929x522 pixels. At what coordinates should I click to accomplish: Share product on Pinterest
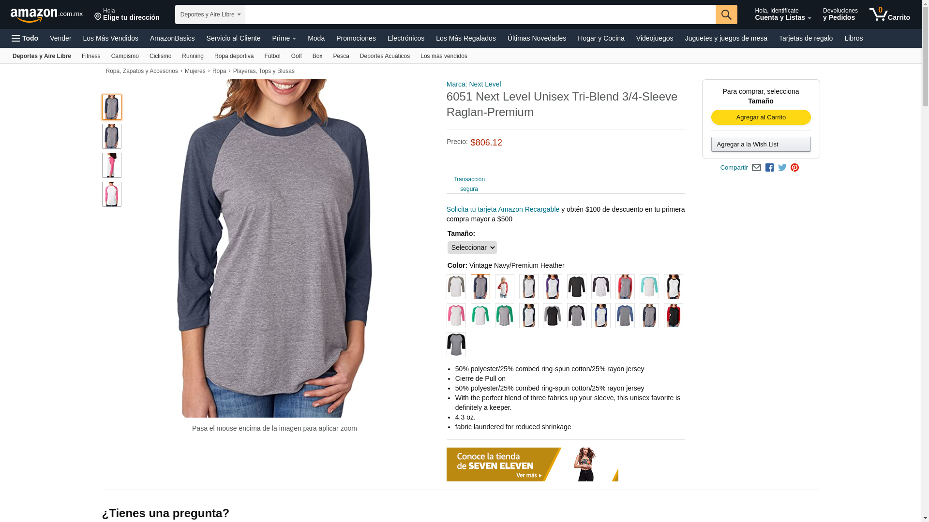(794, 168)
